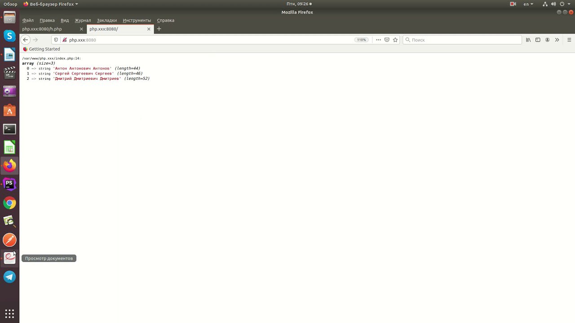Open a new tab
575x323 pixels.
click(159, 29)
